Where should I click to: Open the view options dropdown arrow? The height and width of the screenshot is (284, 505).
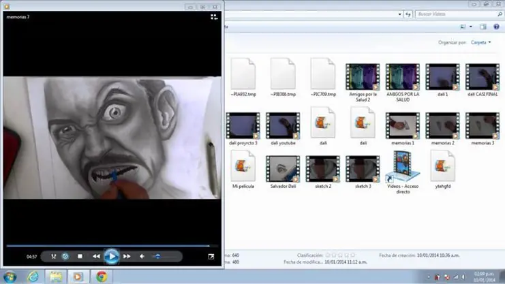[471, 27]
